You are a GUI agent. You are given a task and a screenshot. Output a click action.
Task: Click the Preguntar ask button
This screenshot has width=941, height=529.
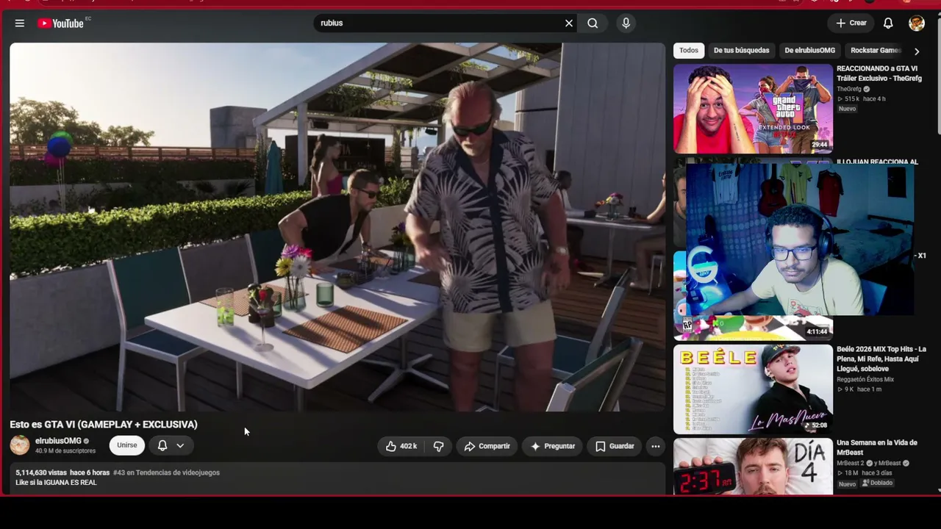coord(553,446)
